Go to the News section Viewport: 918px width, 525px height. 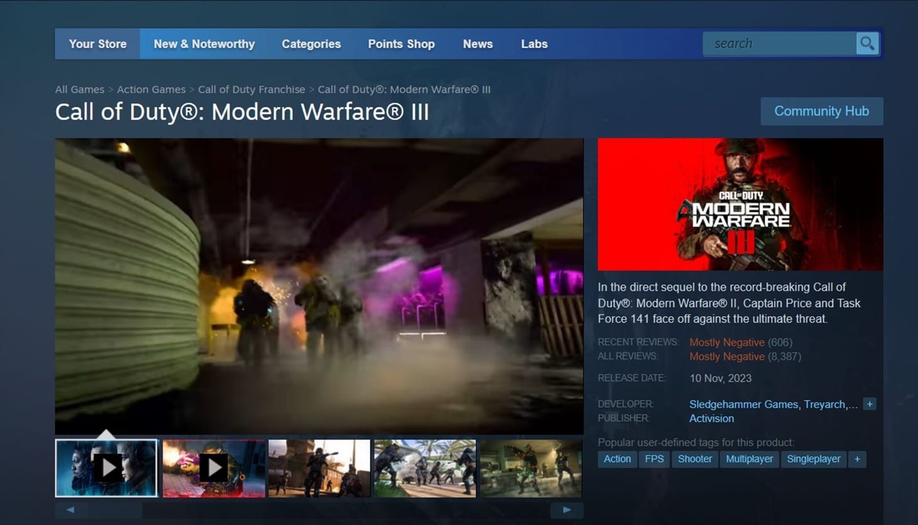point(477,44)
